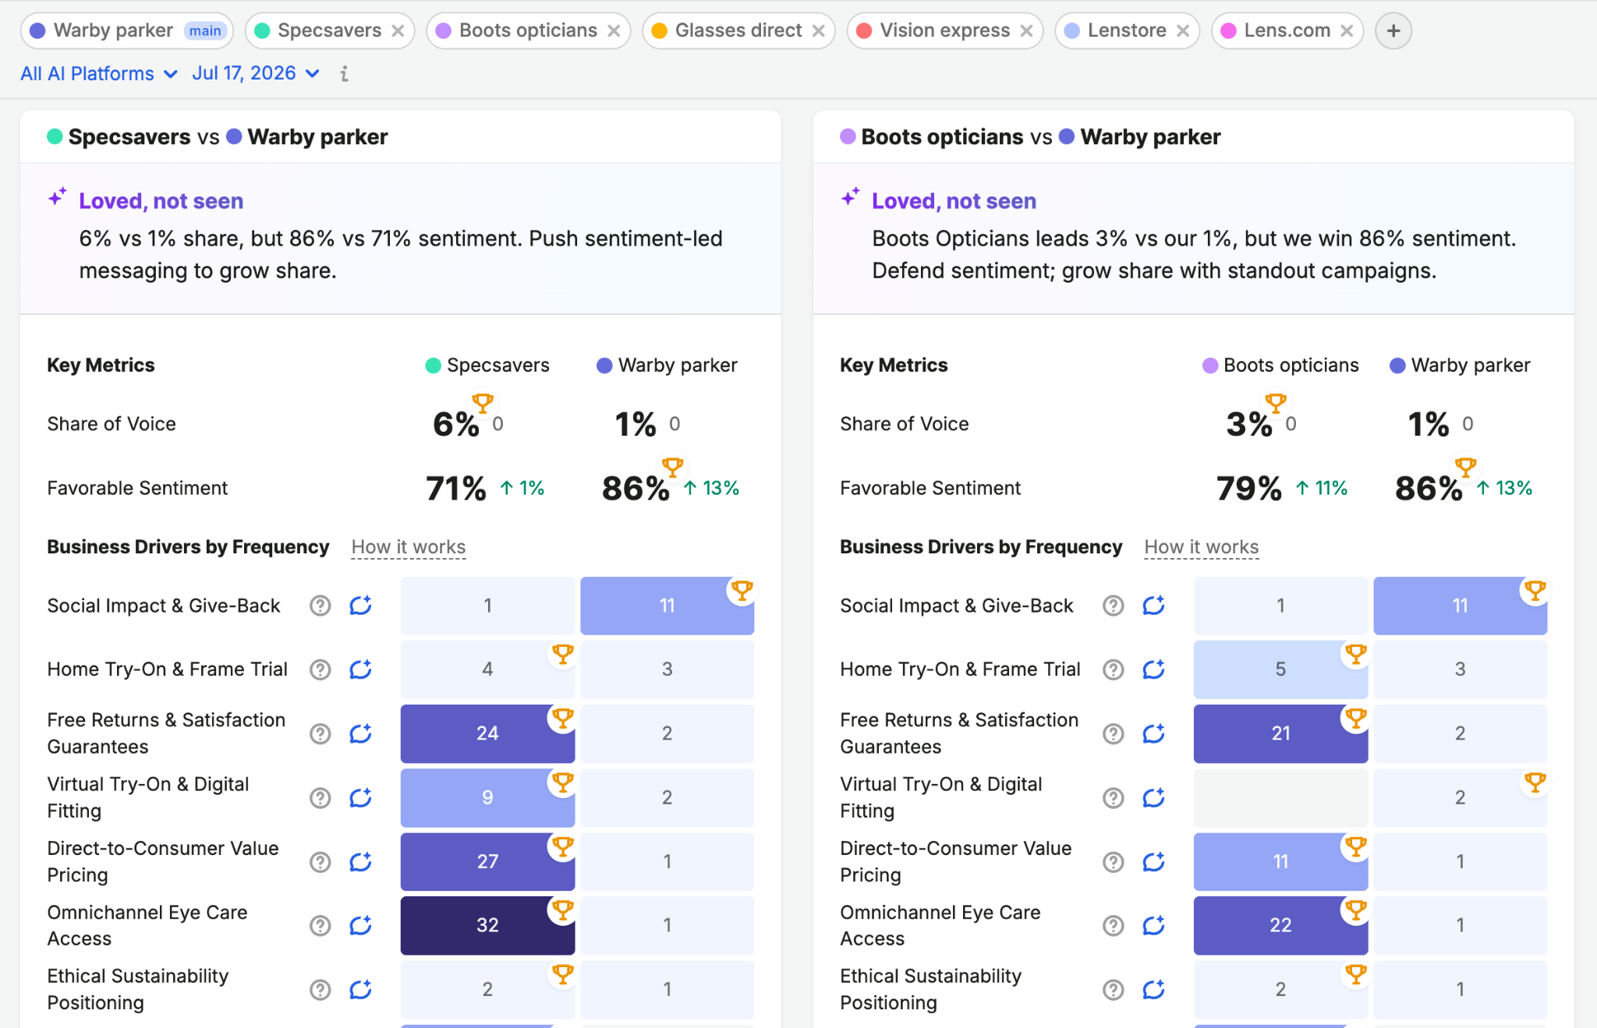Select the Vision express chip label

(x=944, y=30)
